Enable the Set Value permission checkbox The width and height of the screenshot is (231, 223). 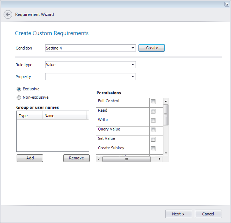click(x=153, y=140)
